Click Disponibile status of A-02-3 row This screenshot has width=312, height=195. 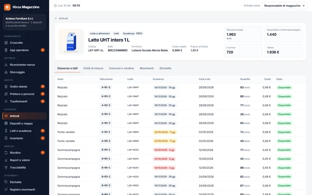(284, 96)
